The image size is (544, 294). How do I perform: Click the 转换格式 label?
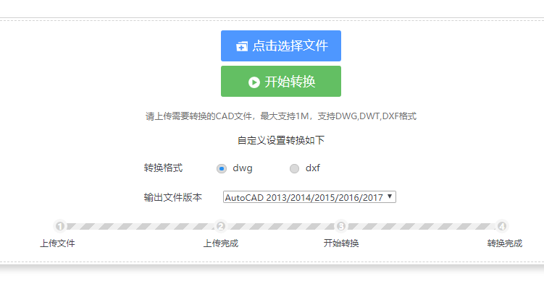tap(163, 168)
